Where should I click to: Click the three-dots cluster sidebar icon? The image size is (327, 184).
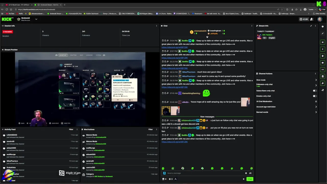pos(323,90)
